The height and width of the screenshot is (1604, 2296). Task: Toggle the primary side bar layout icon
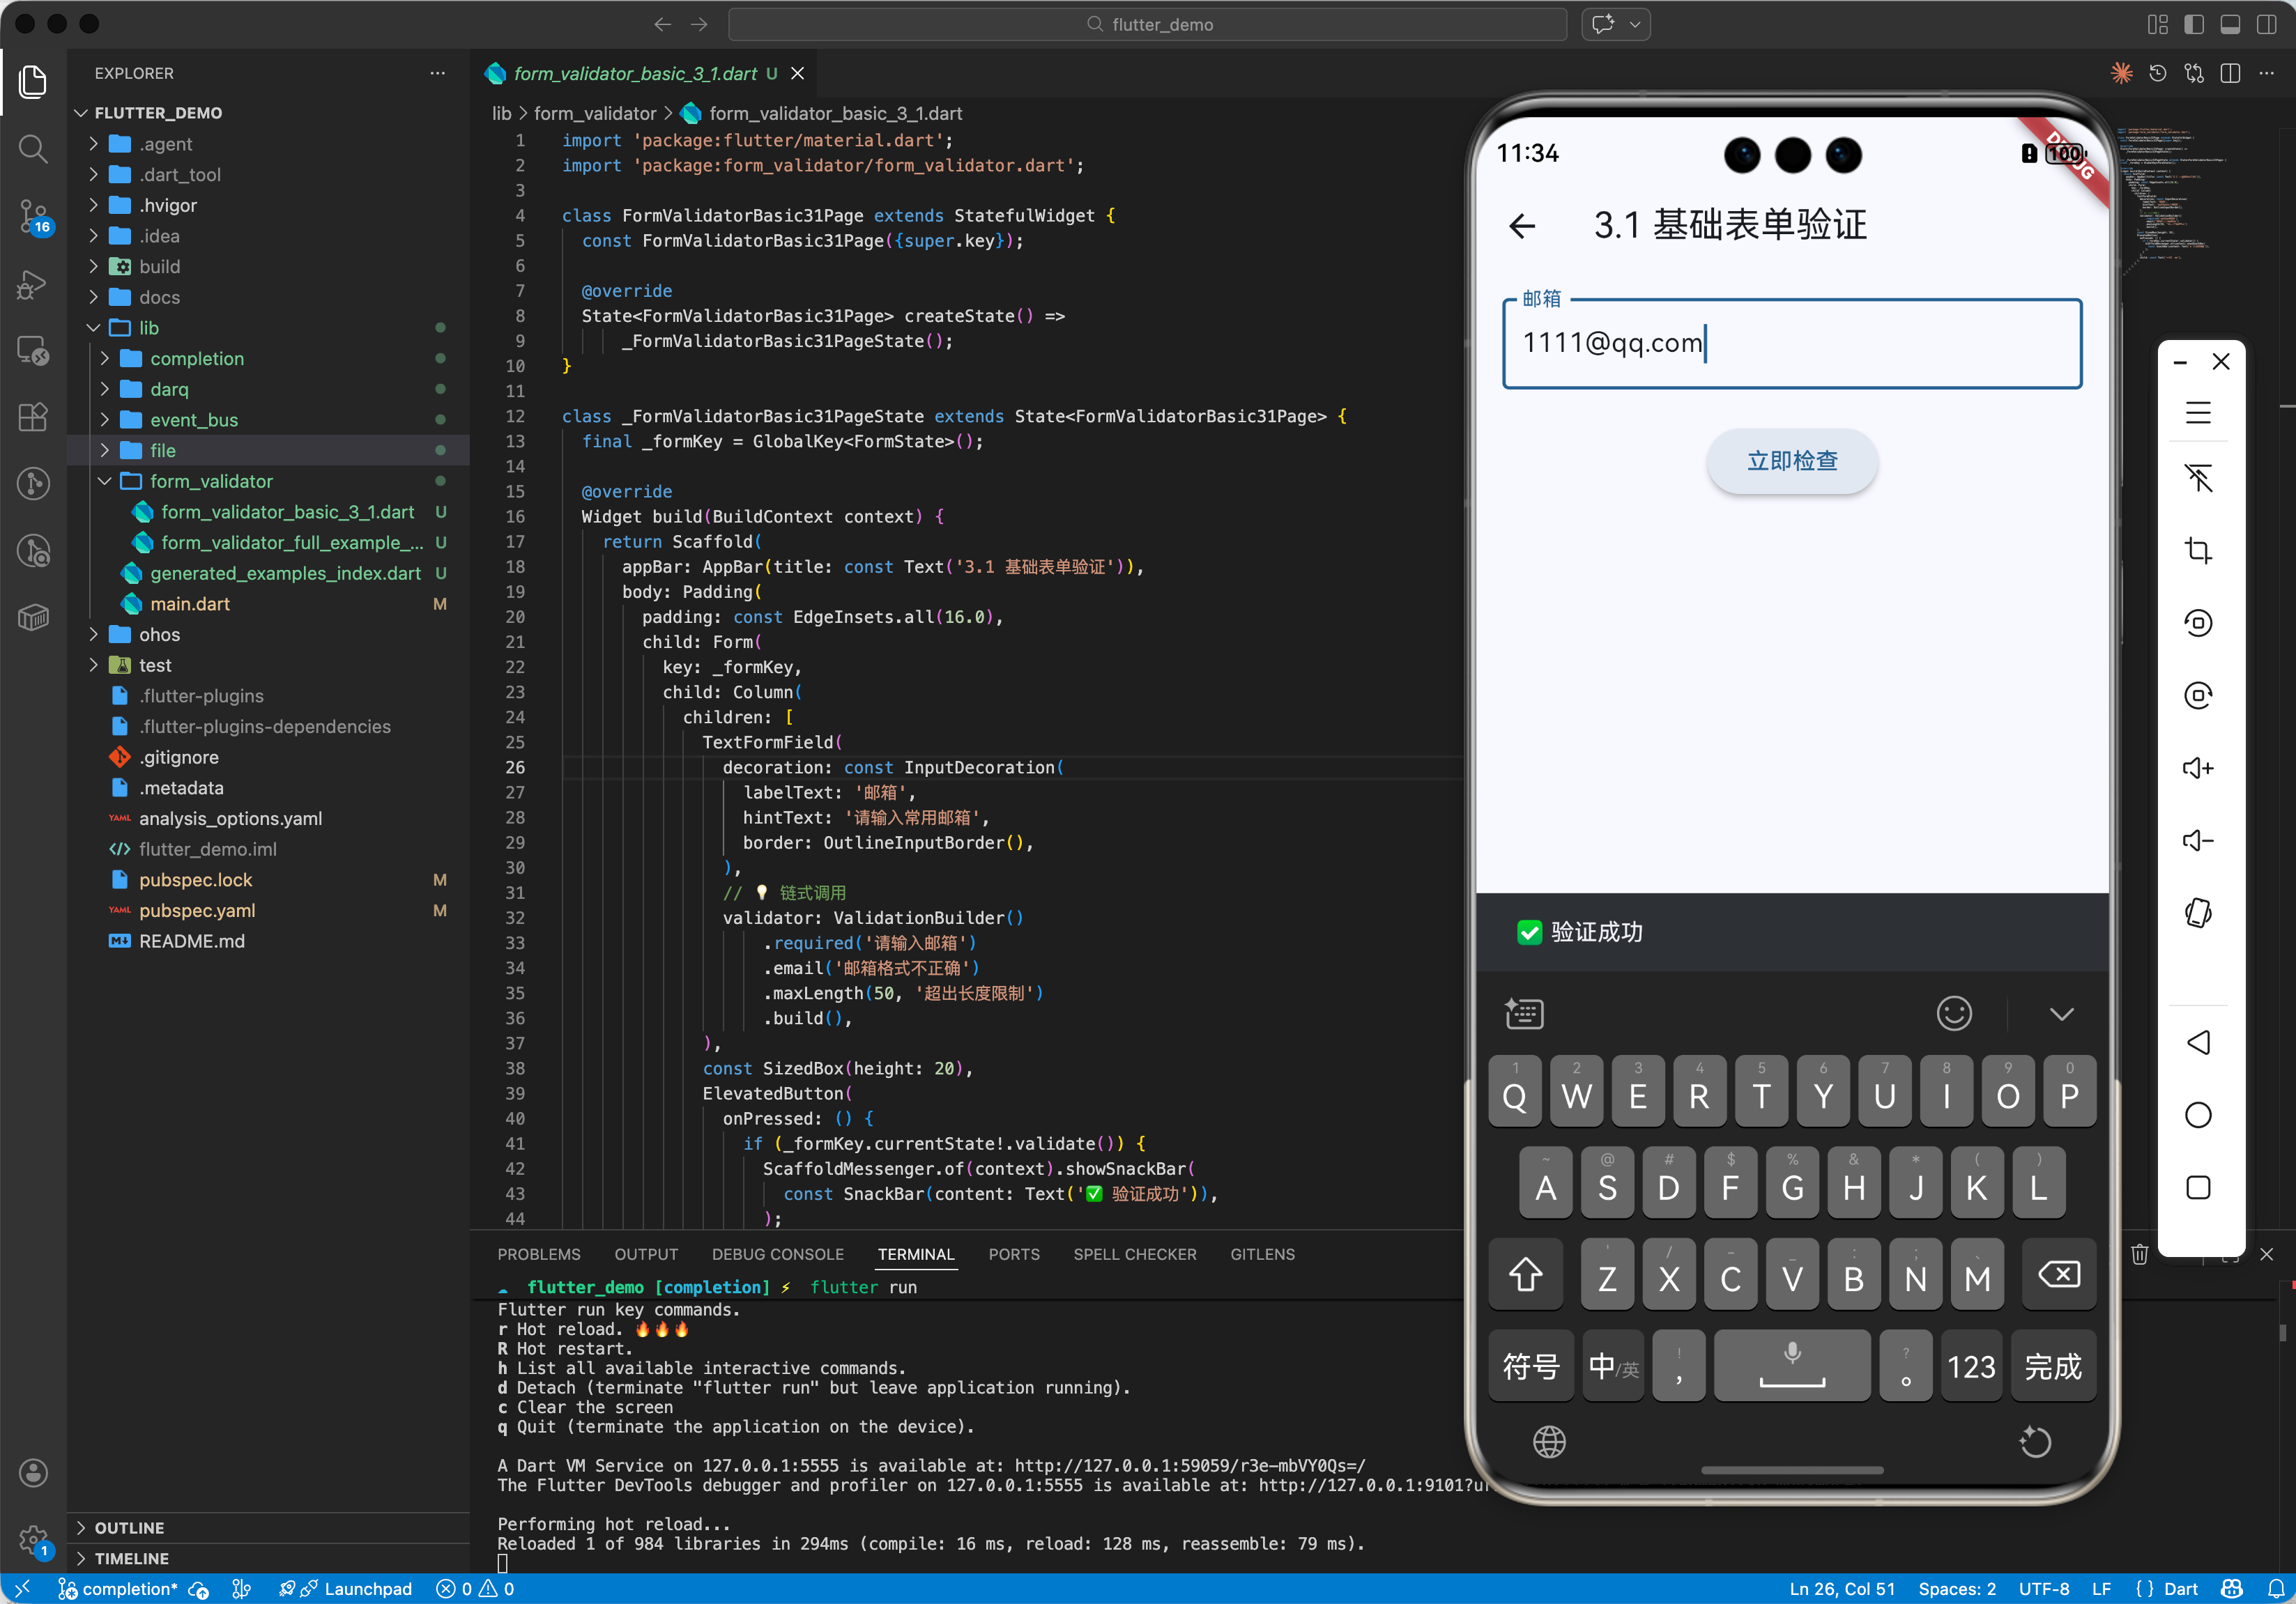point(2193,24)
